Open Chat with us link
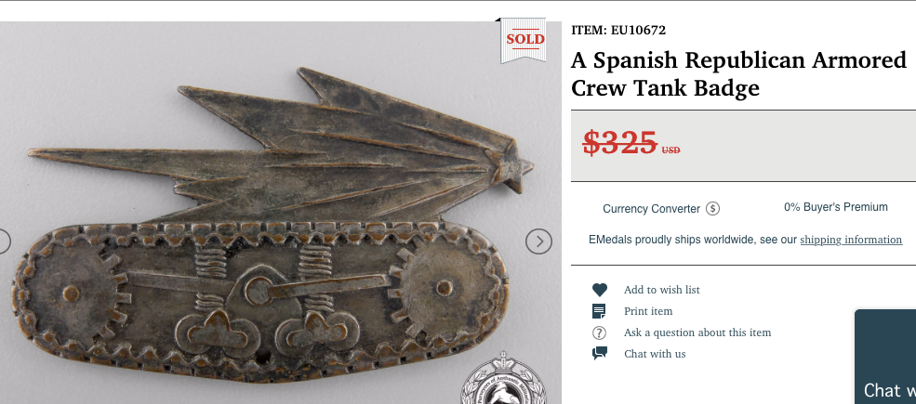The width and height of the screenshot is (916, 404). [655, 354]
